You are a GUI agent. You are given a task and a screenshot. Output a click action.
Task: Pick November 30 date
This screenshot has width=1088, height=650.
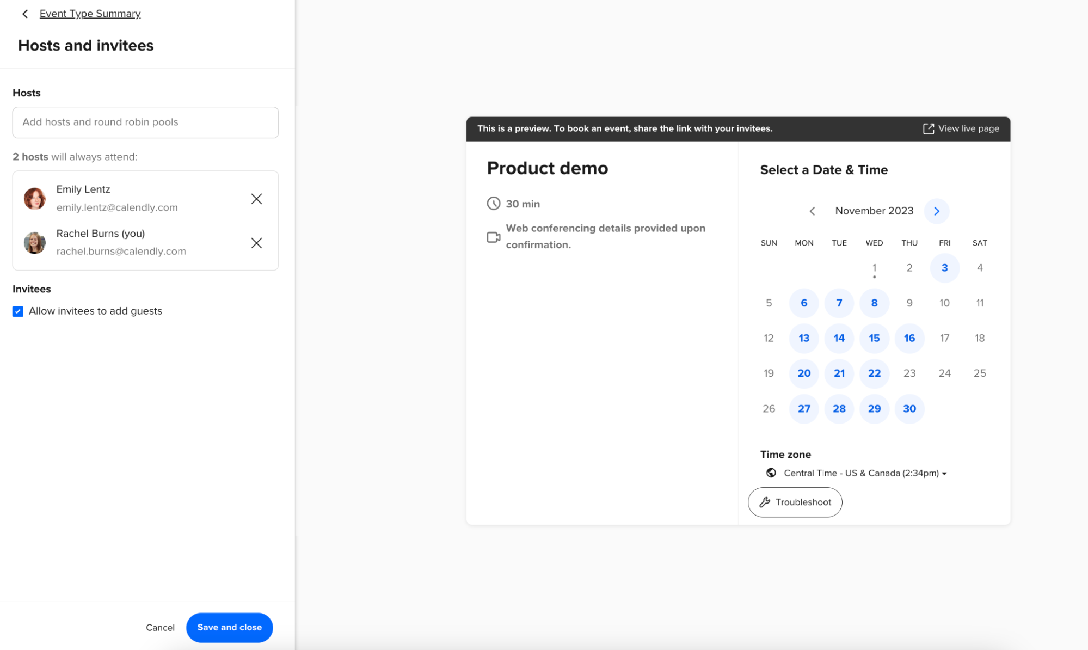[909, 409]
